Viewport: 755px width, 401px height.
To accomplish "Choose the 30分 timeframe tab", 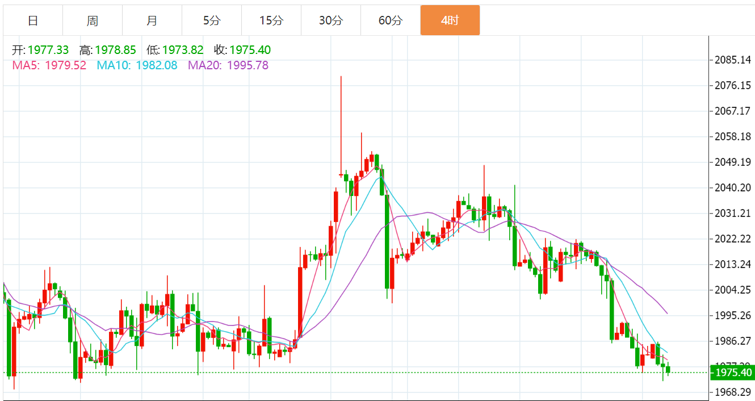I will coord(331,20).
